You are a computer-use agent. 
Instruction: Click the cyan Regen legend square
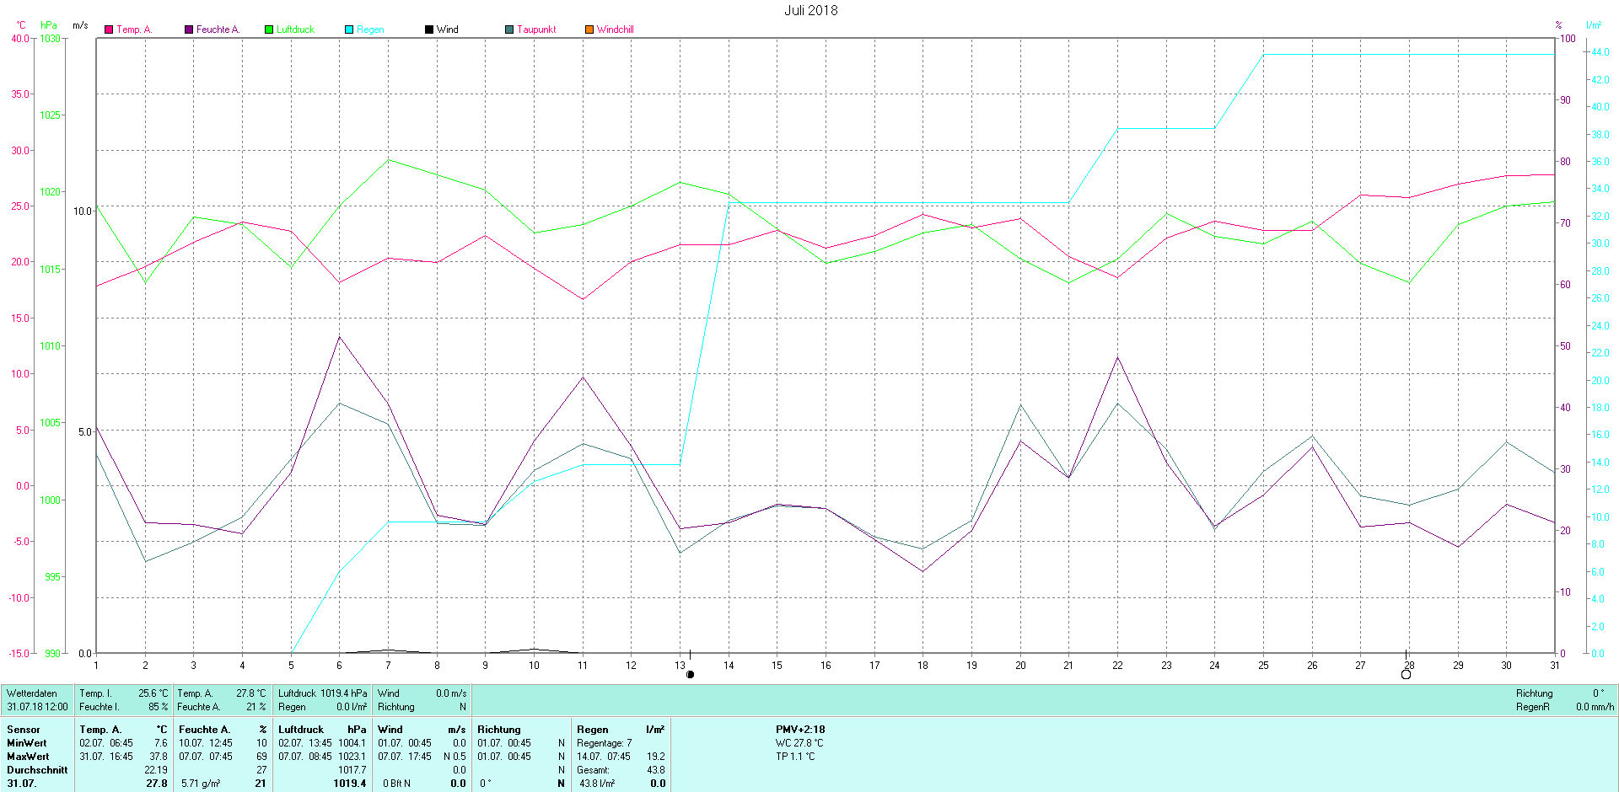coord(349,29)
